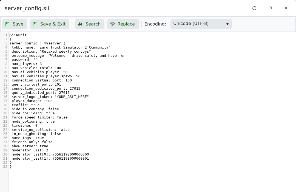Image resolution: width=296 pixels, height=192 pixels.
Task: Click the server_config : myserver line
Action: pyautogui.click(x=37, y=43)
